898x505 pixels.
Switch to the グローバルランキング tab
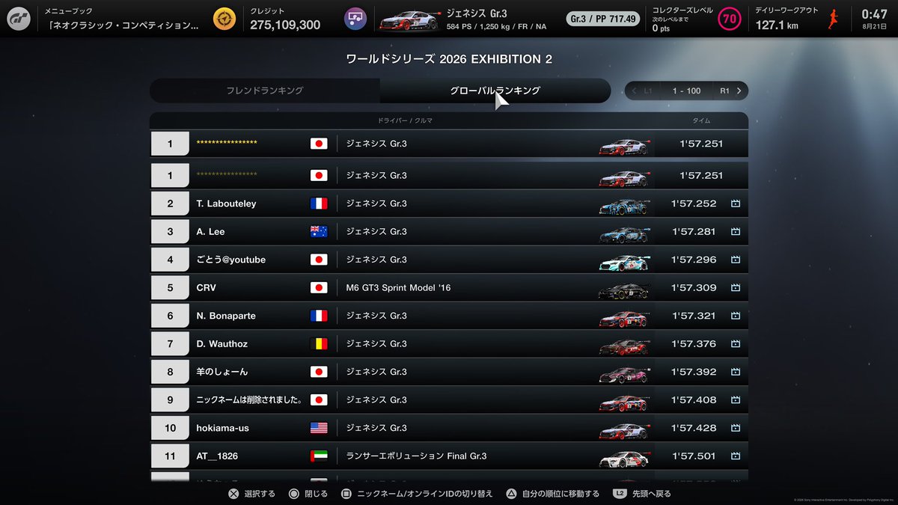tap(495, 91)
